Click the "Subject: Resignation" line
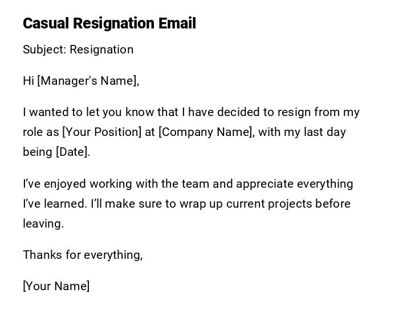 (78, 49)
